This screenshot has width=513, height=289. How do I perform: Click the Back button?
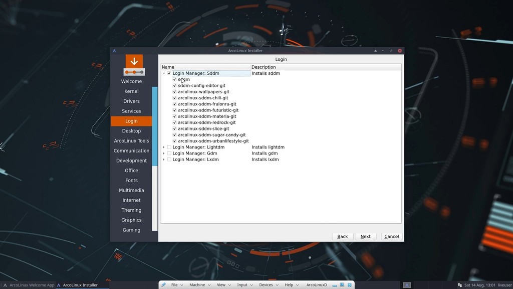coord(343,237)
